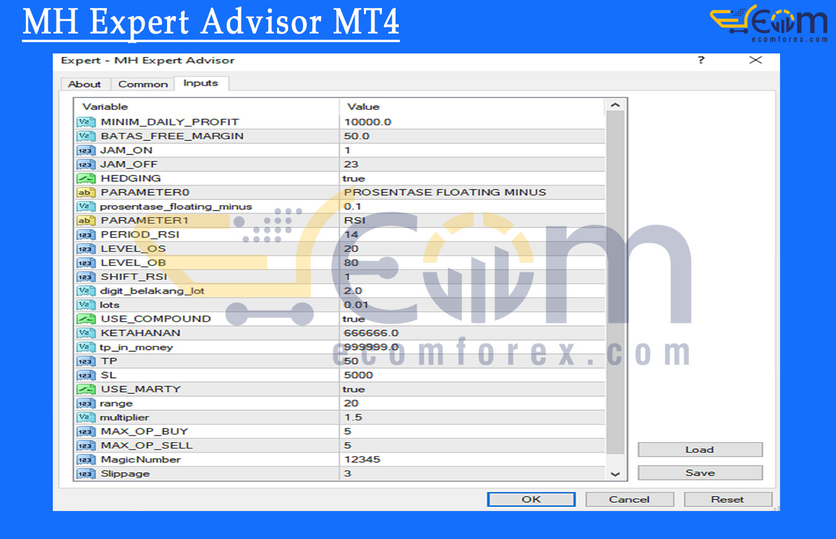Click the Load button
The image size is (836, 539).
(x=699, y=450)
